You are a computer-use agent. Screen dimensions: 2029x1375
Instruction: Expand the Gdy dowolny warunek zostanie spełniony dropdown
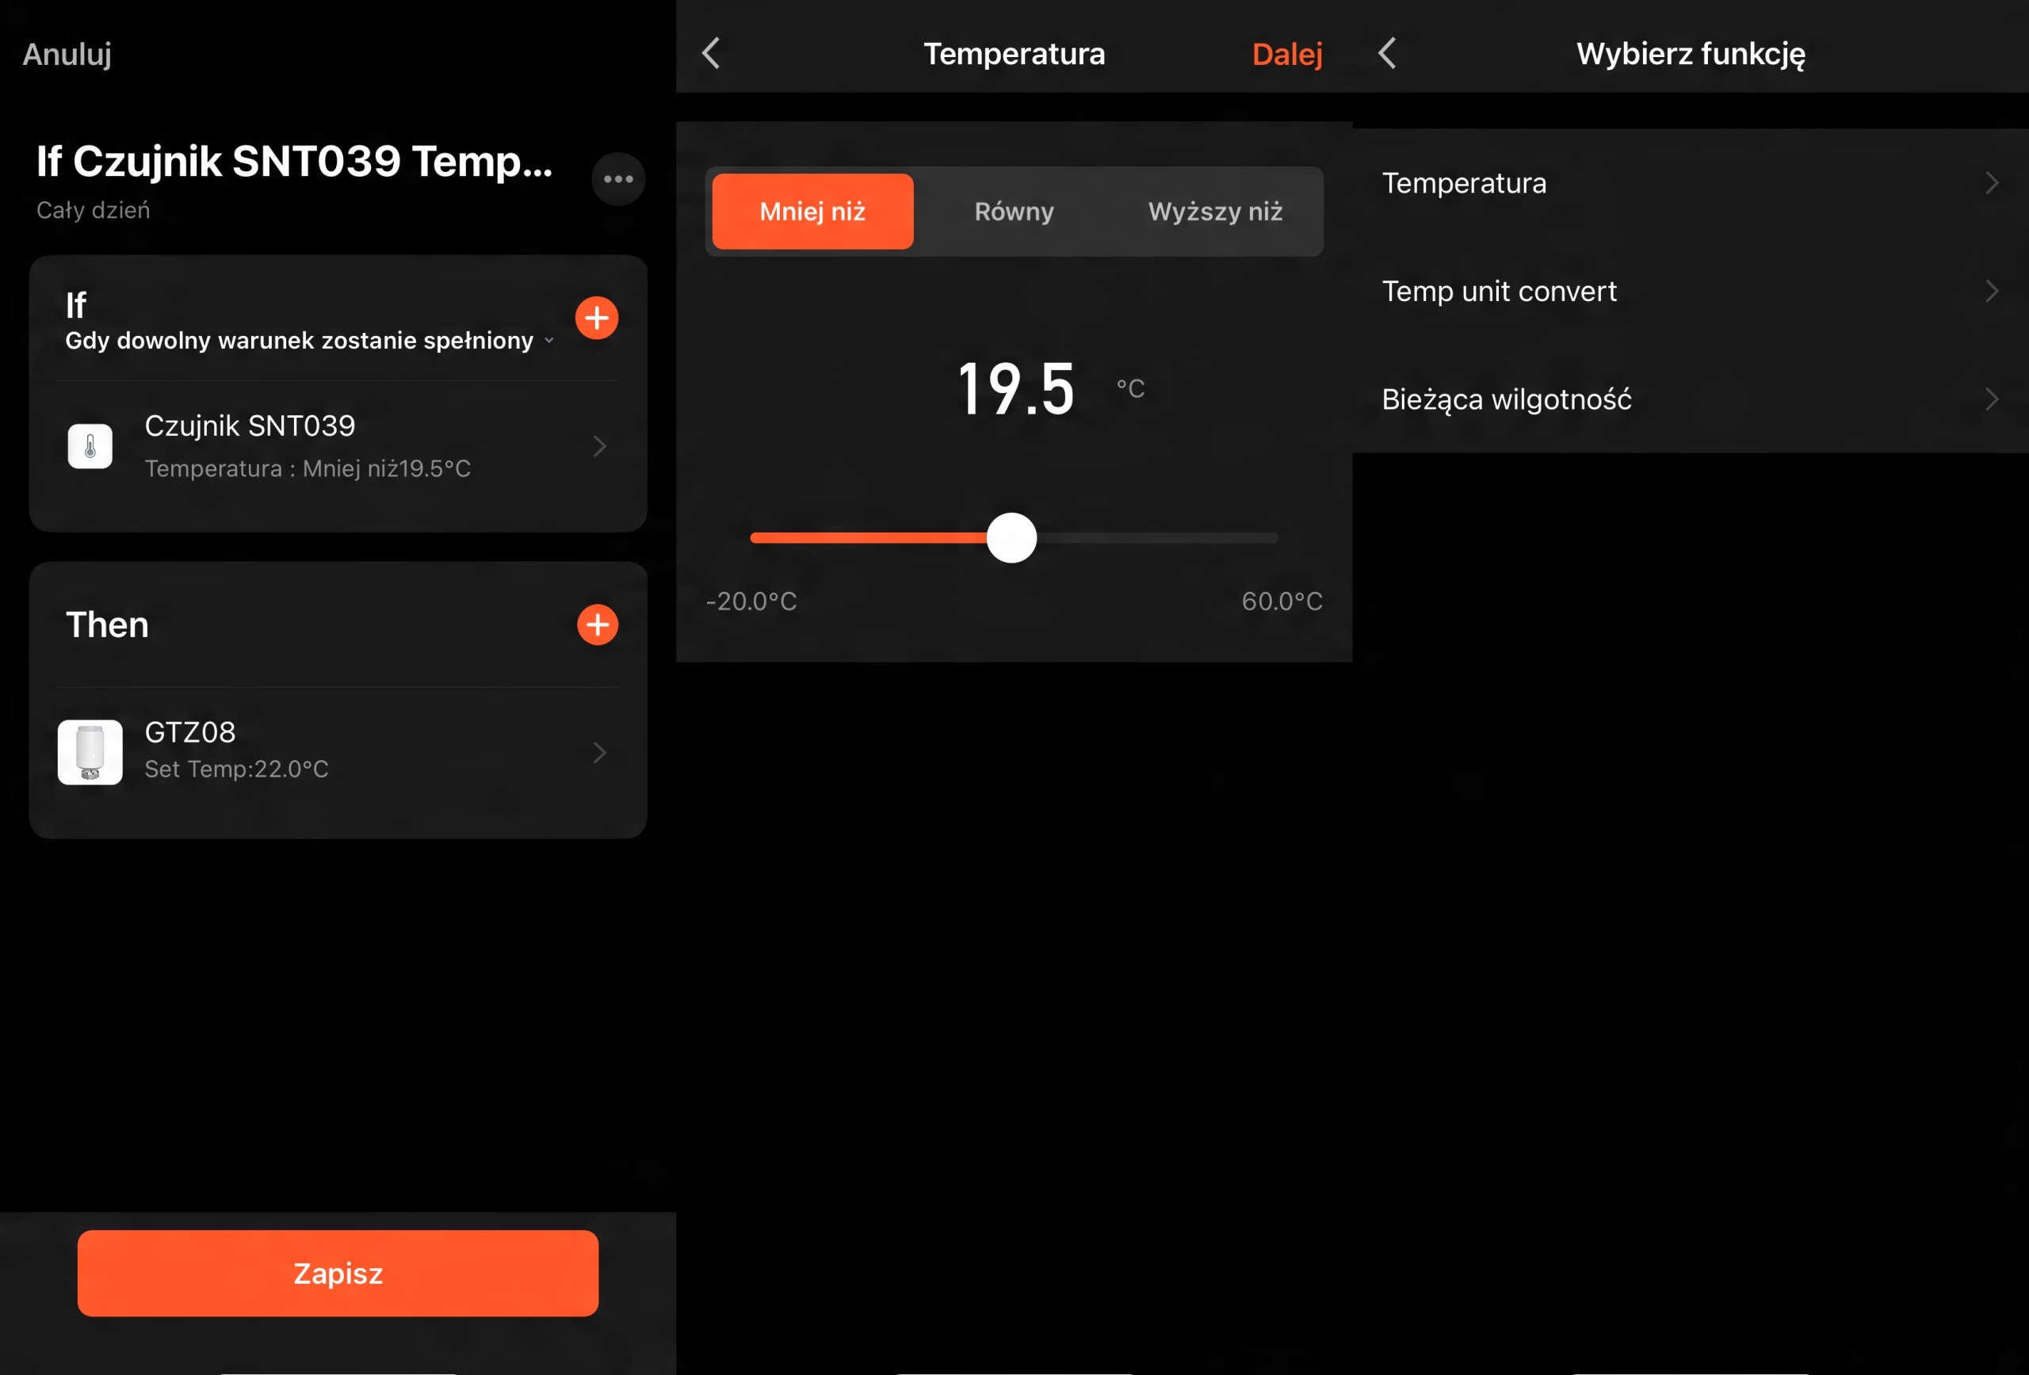(549, 341)
